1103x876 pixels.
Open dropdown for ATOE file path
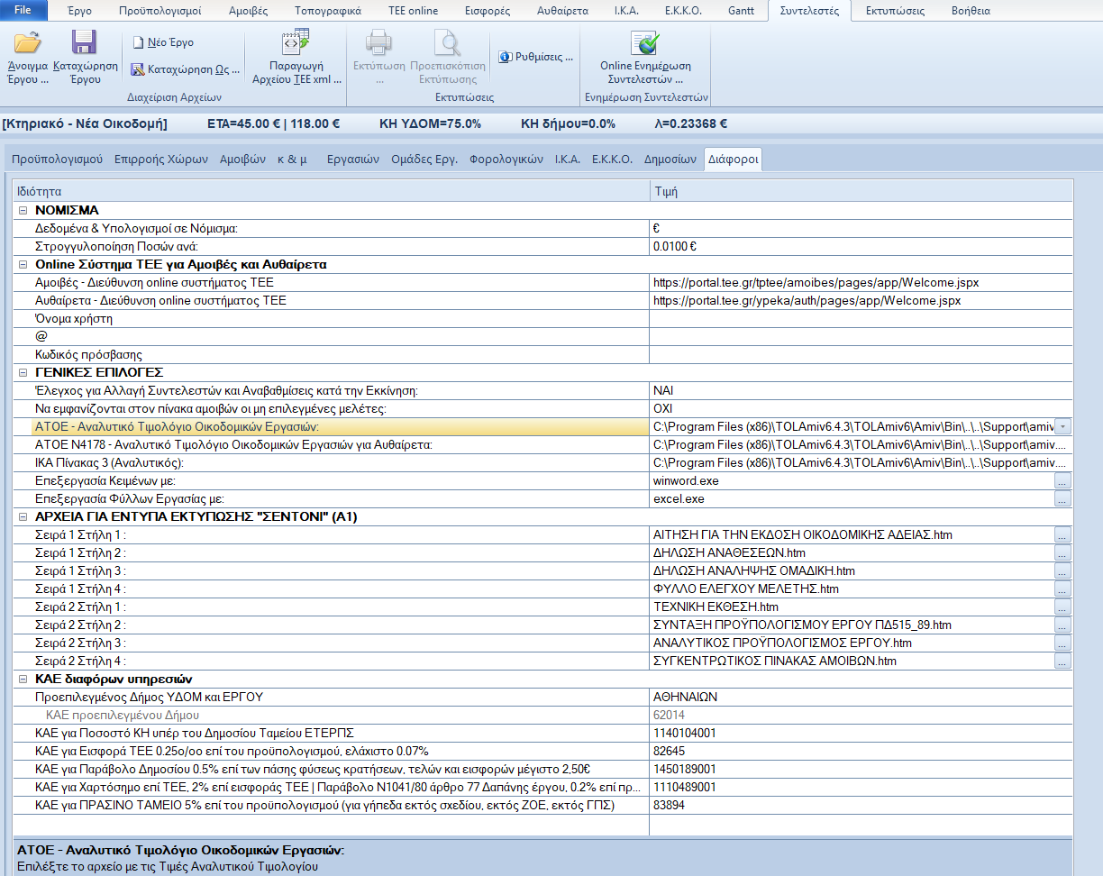(1063, 426)
